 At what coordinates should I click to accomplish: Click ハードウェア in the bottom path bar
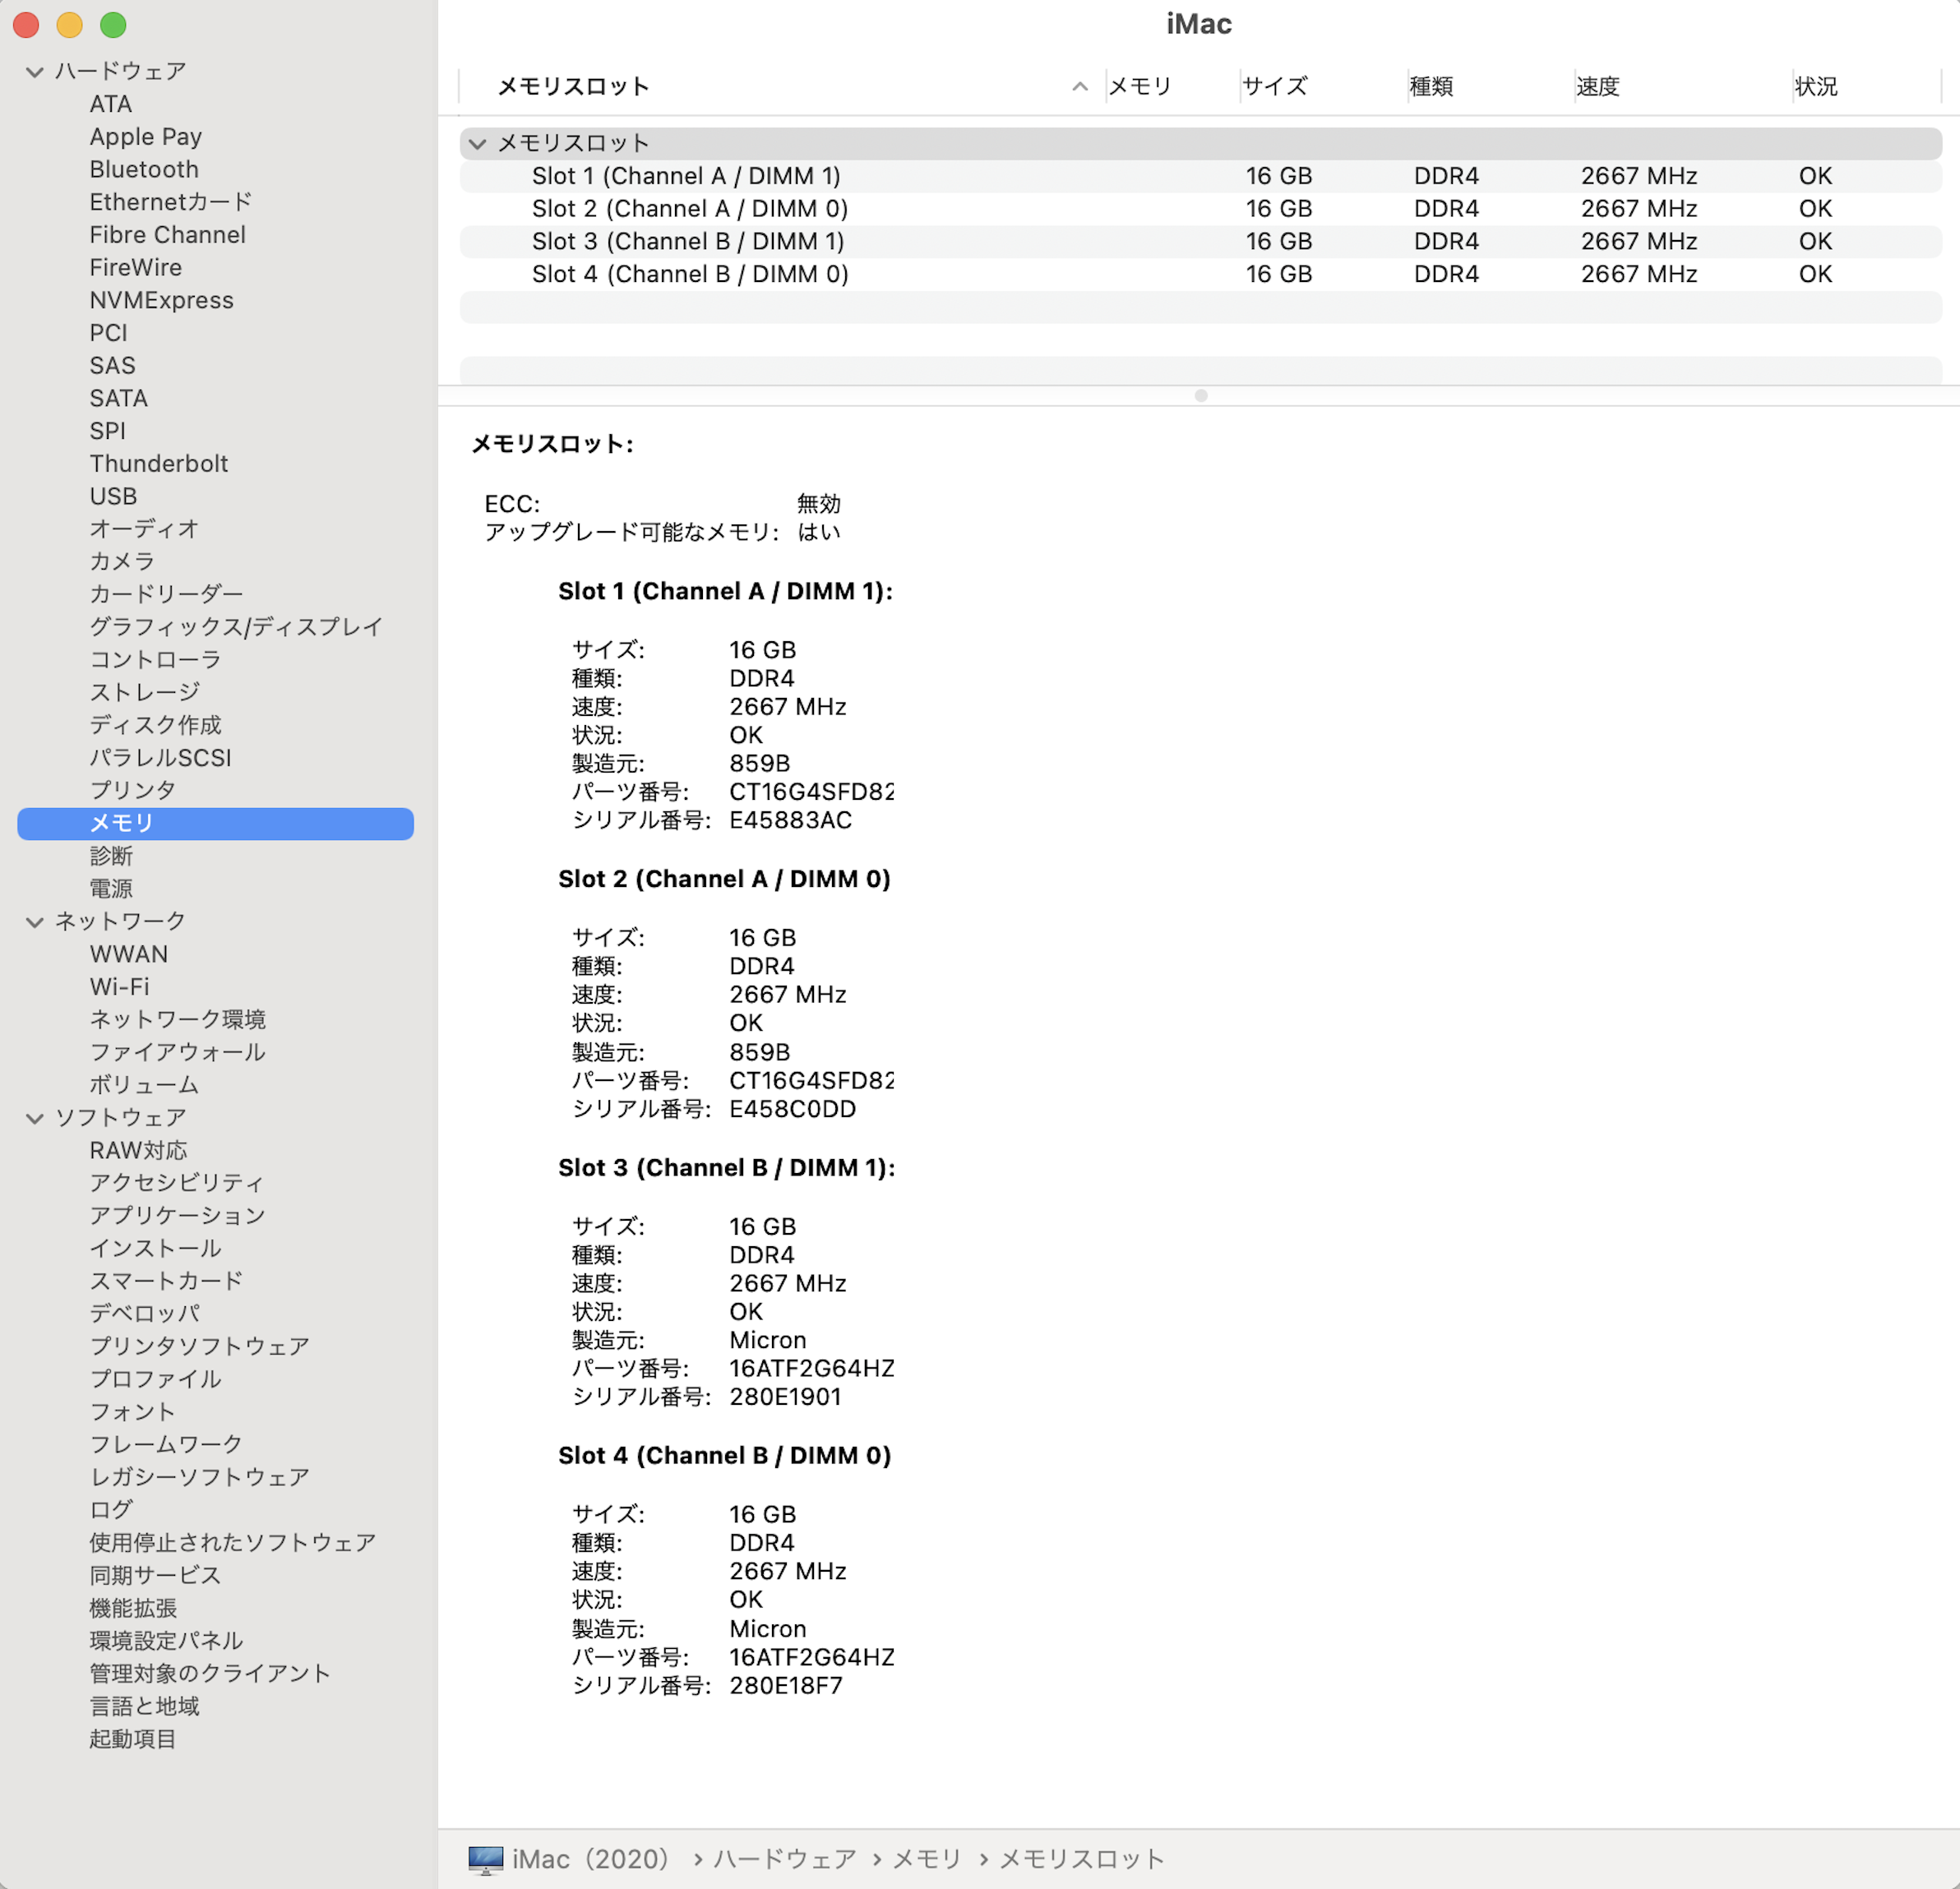[785, 1859]
